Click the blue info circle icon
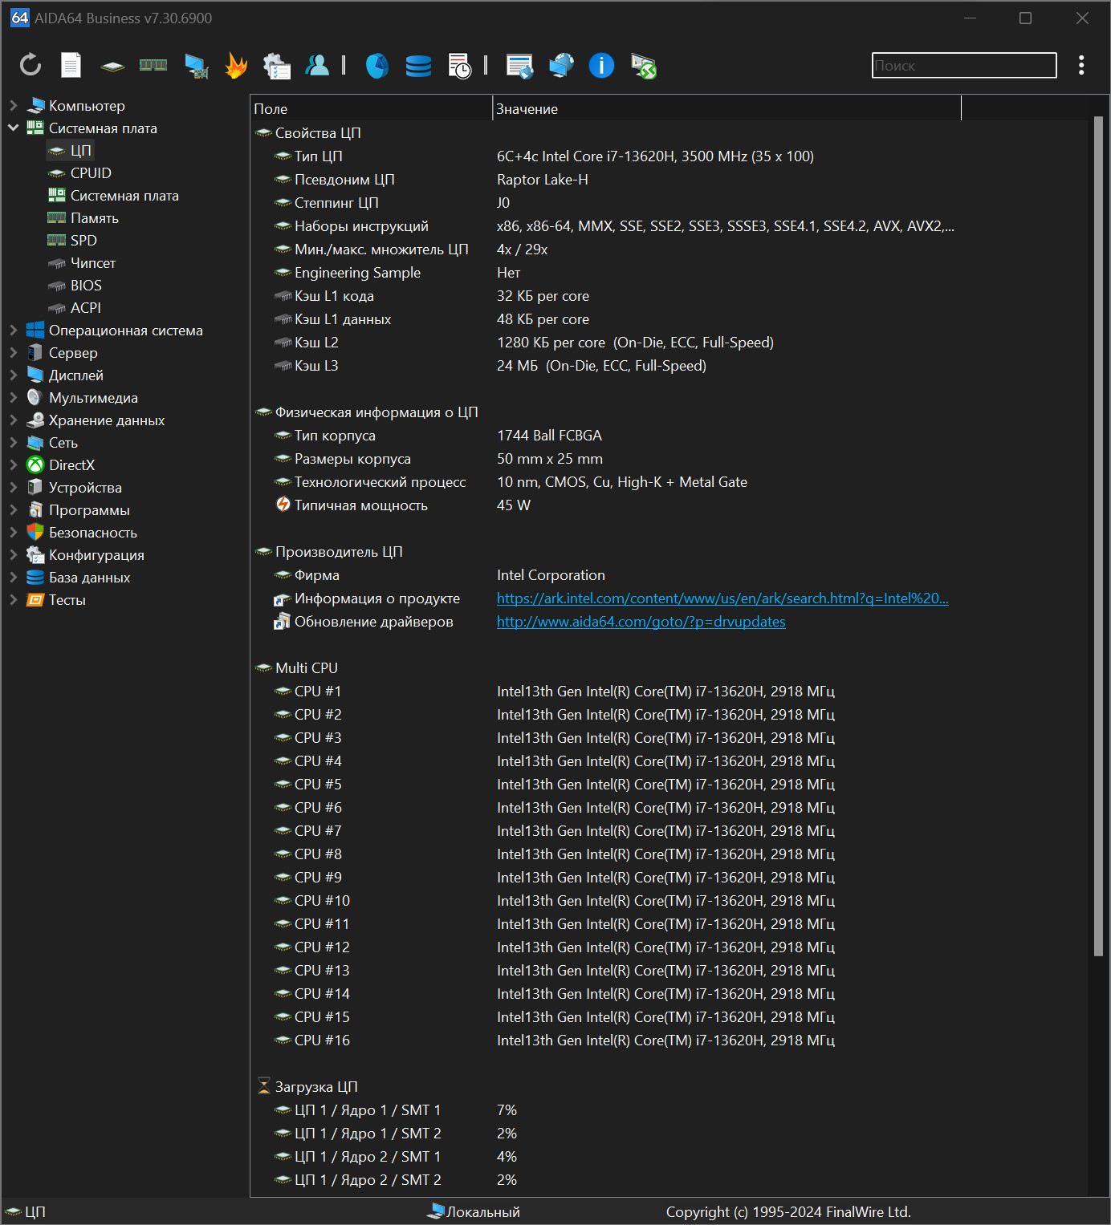The height and width of the screenshot is (1225, 1111). click(x=601, y=65)
